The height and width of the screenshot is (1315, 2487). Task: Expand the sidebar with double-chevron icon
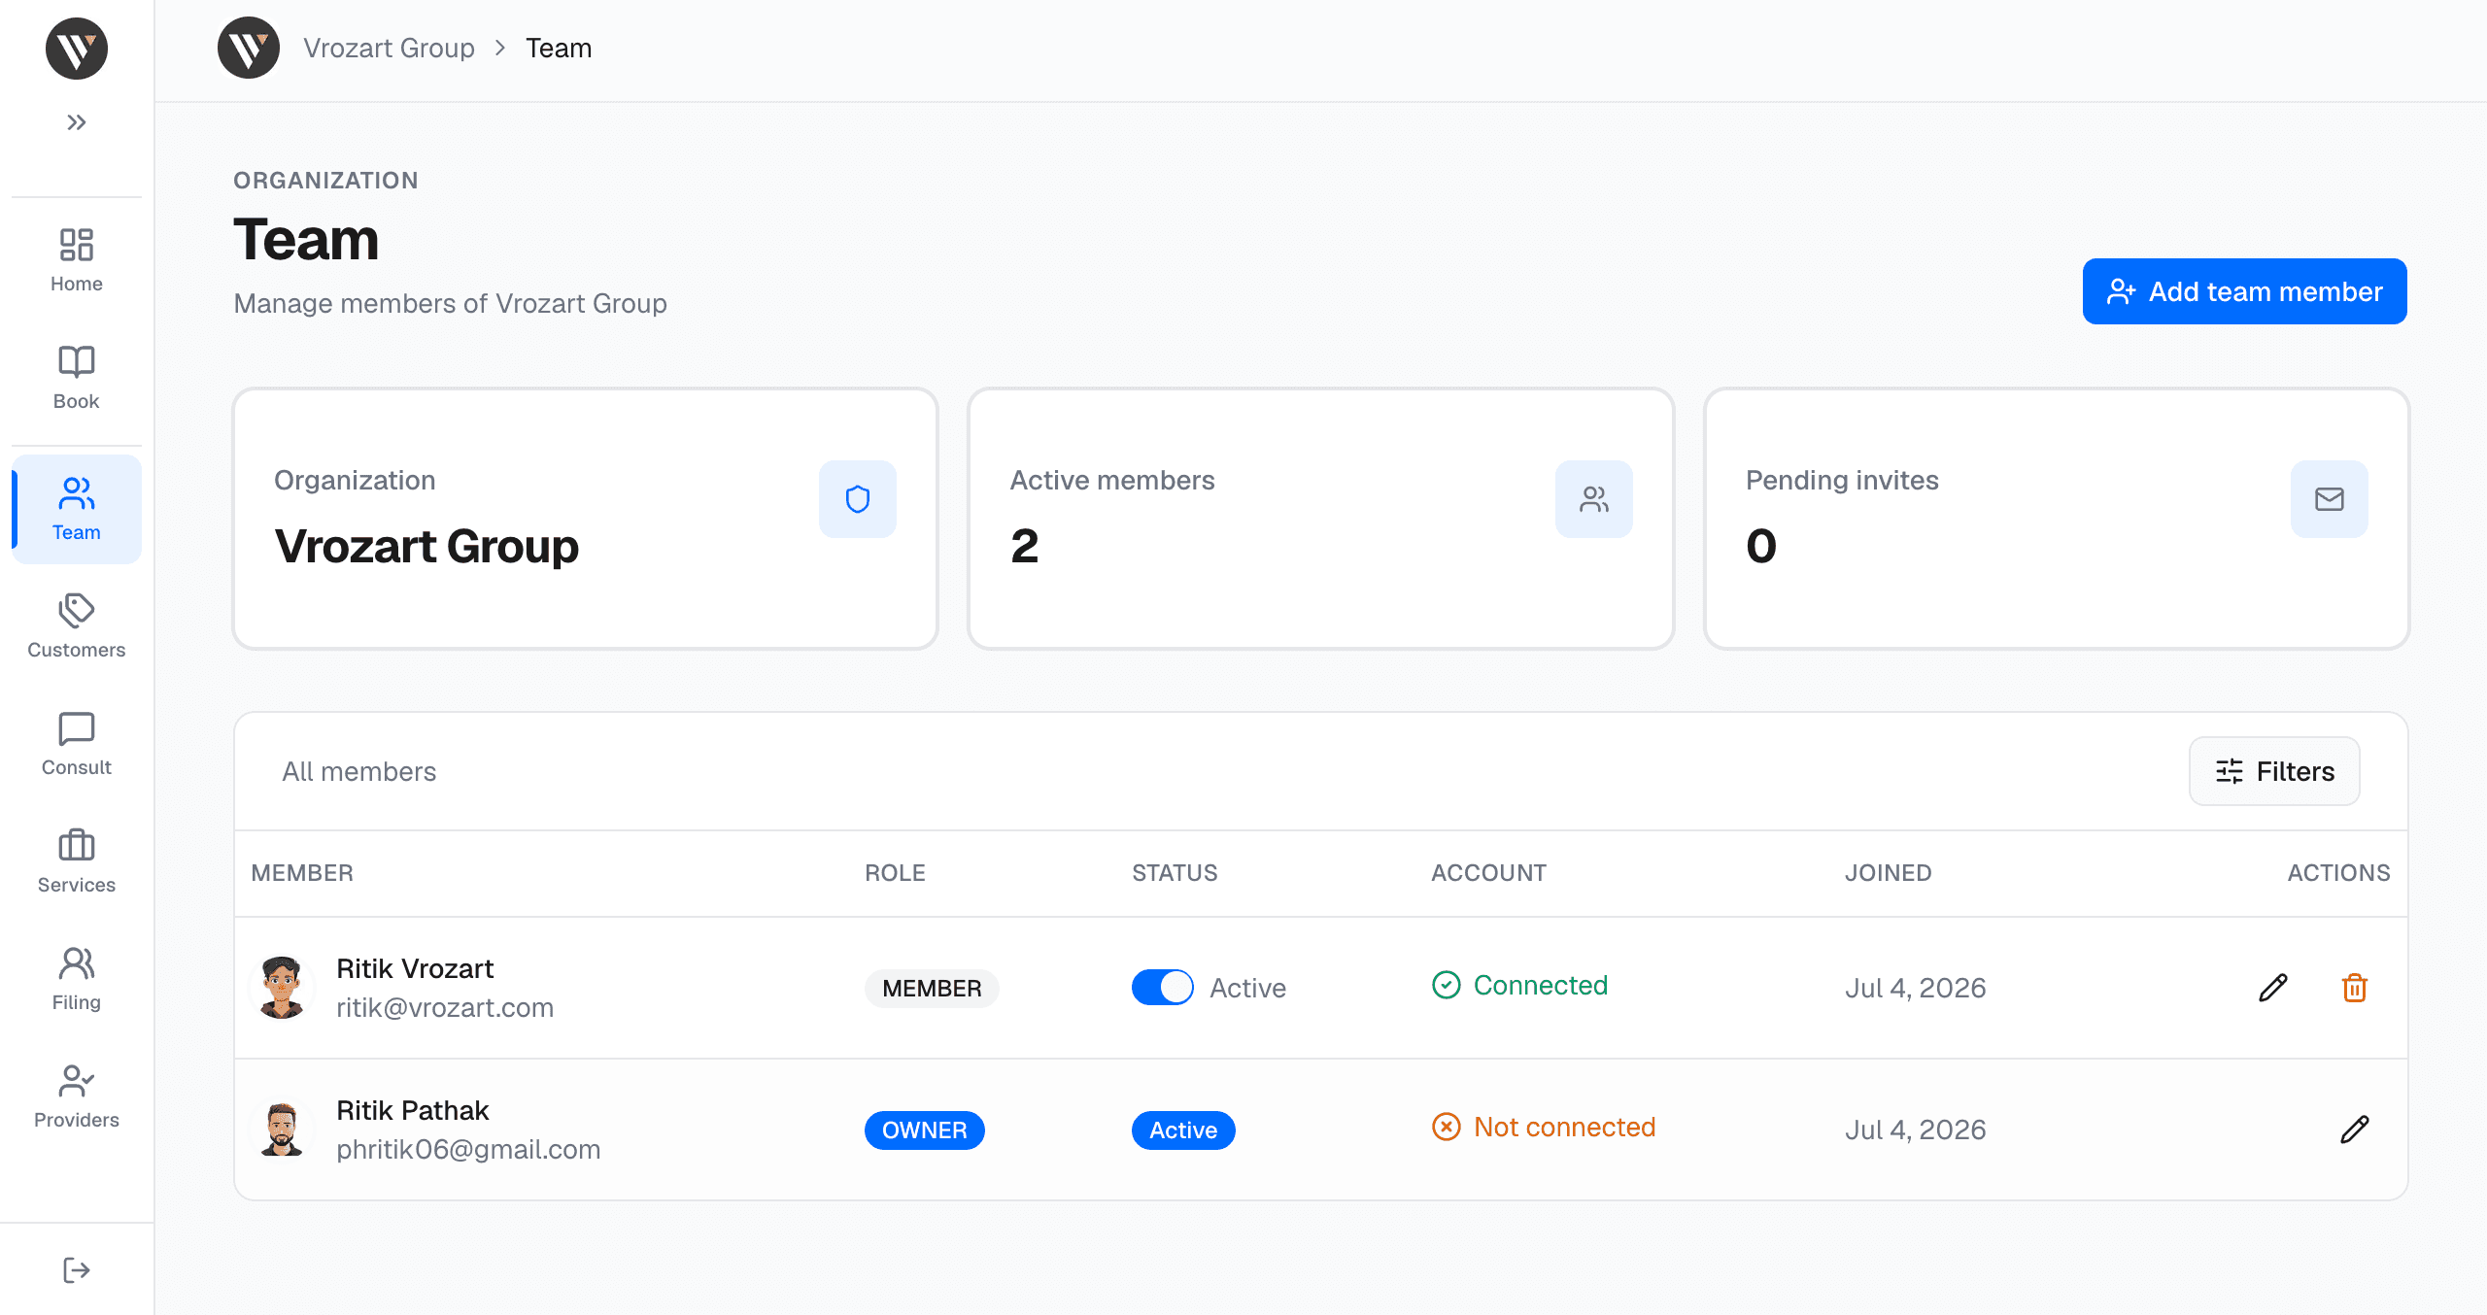pos(77,122)
